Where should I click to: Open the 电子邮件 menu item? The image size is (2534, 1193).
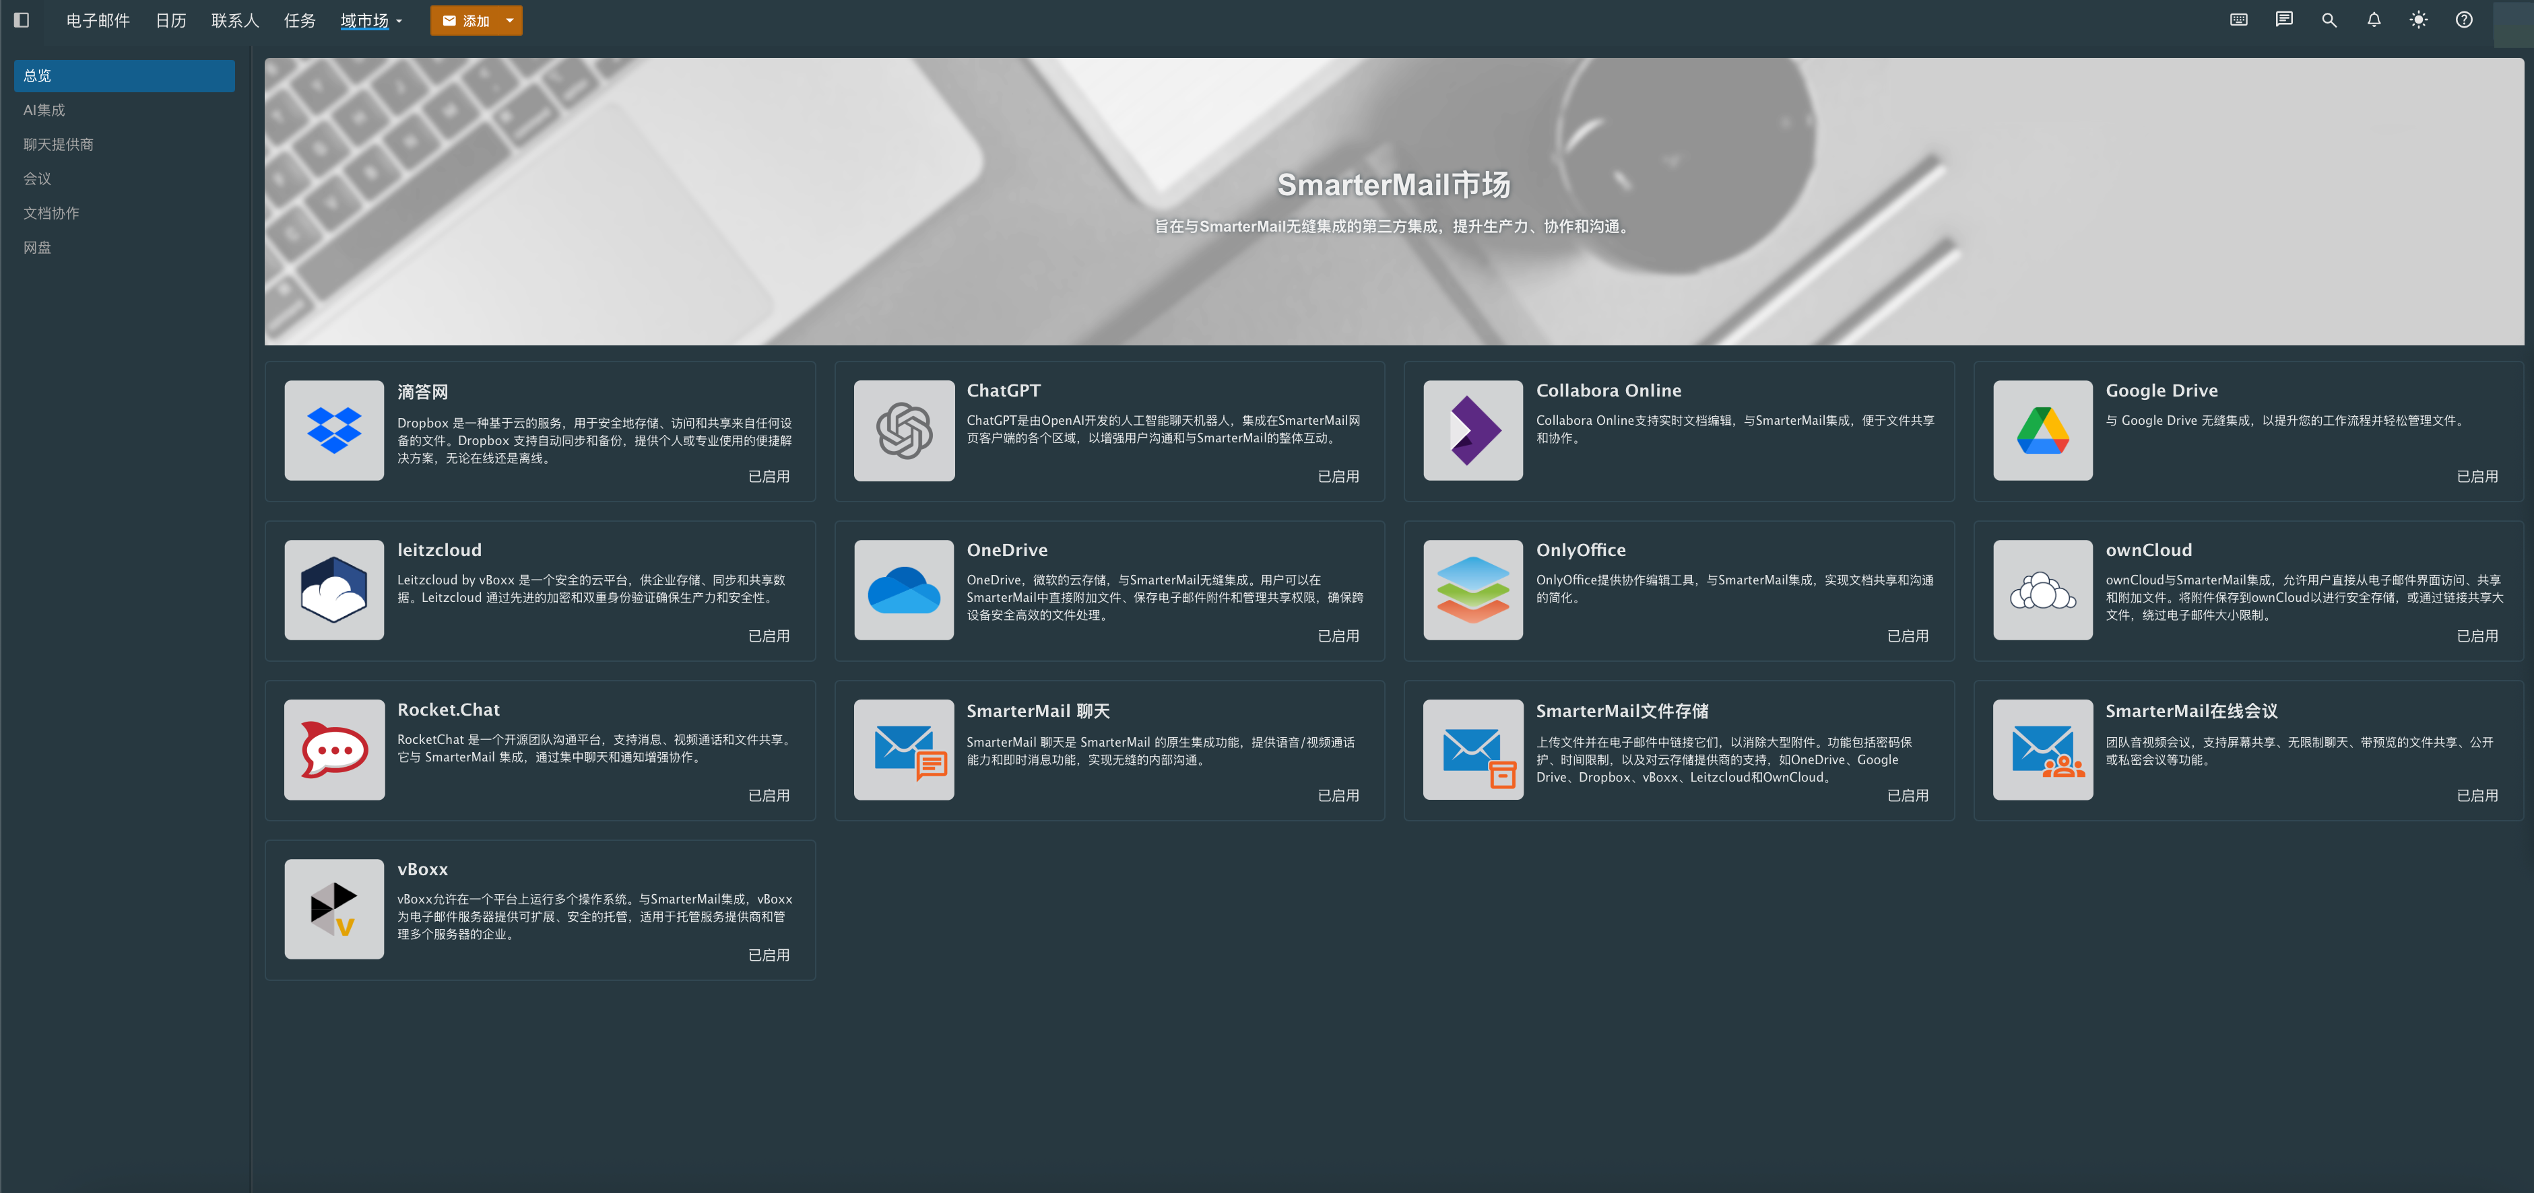point(98,21)
